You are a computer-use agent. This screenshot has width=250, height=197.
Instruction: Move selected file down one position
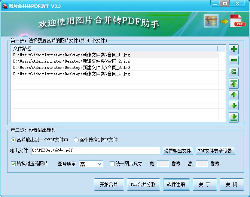pyautogui.click(x=234, y=106)
